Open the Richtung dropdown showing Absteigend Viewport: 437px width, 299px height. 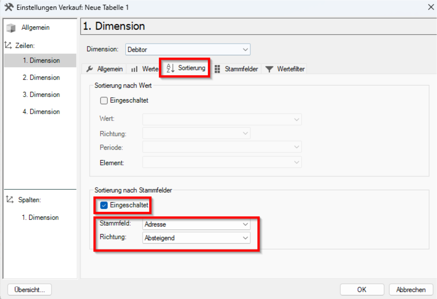point(196,238)
